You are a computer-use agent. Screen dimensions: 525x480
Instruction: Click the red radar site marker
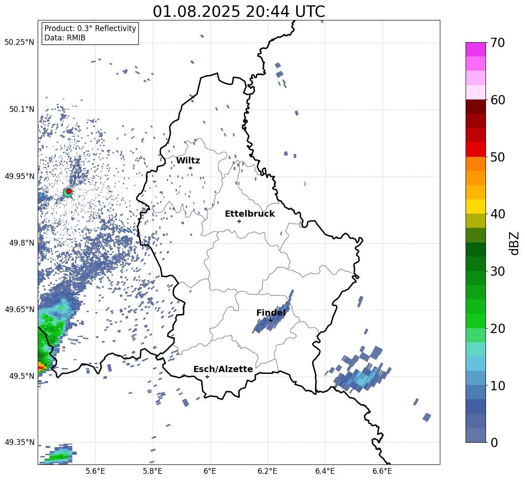[69, 191]
